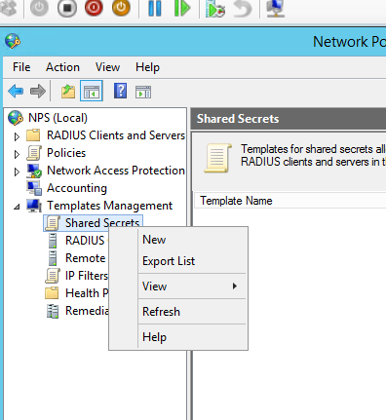Click the grey Forward arrow toolbar button
This screenshot has width=386, height=420.
tap(38, 91)
